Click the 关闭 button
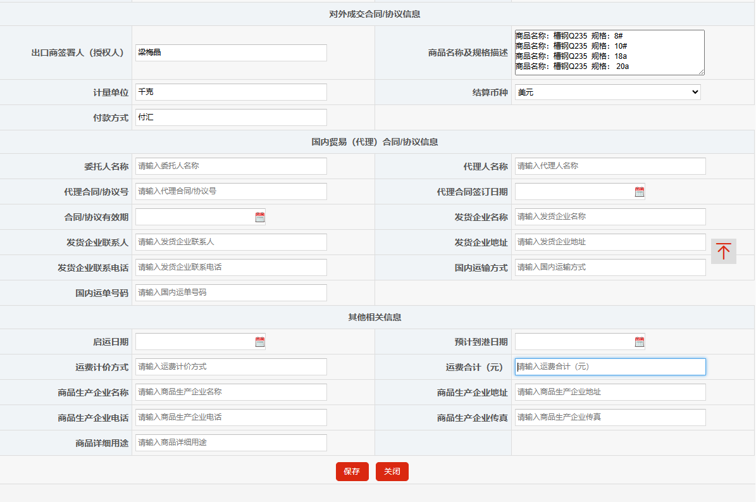Viewport: 756px width, 502px height. click(x=392, y=472)
